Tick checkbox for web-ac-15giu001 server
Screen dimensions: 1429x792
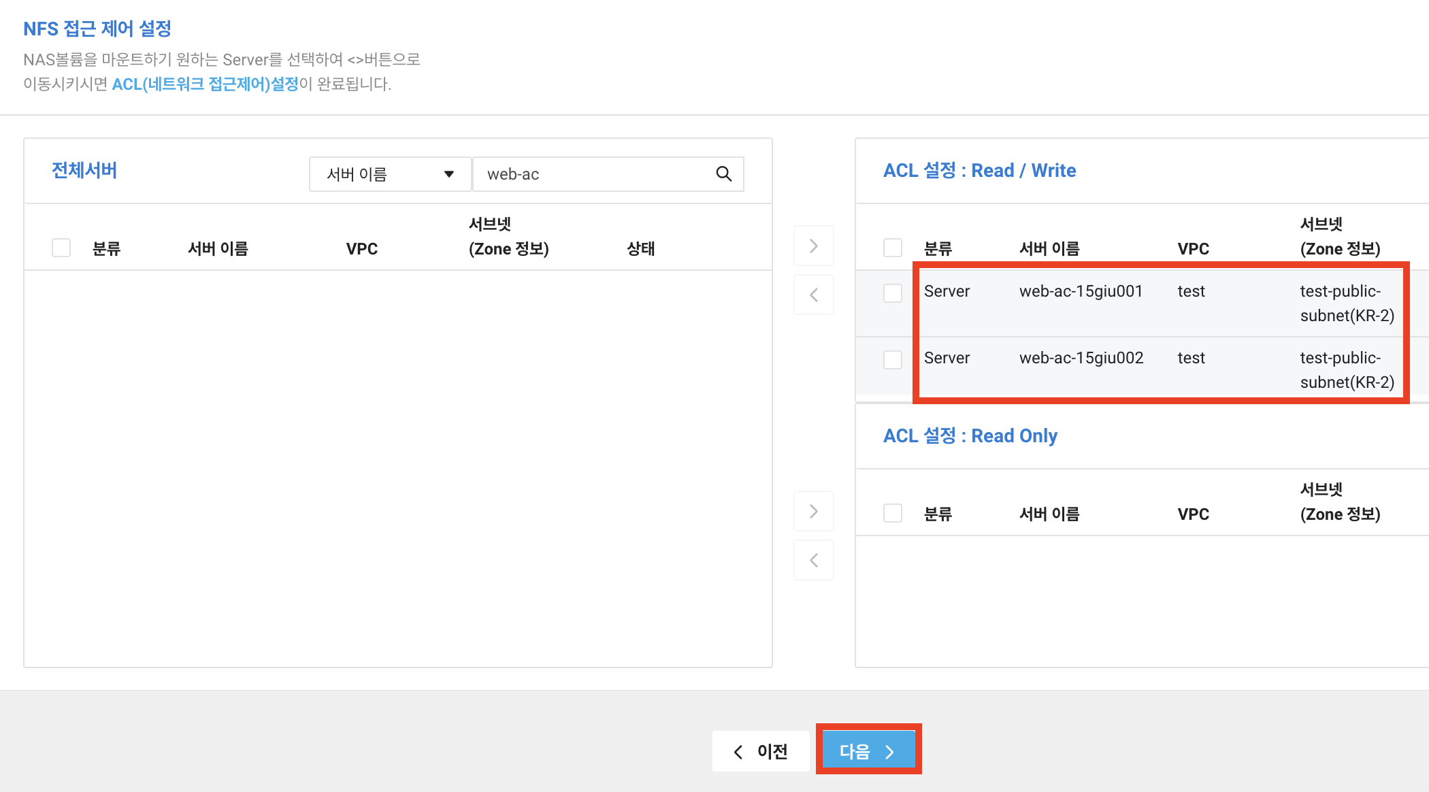coord(892,293)
